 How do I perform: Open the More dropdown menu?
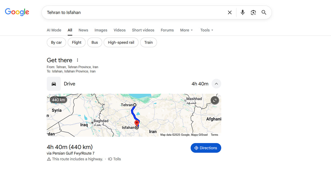(186, 30)
